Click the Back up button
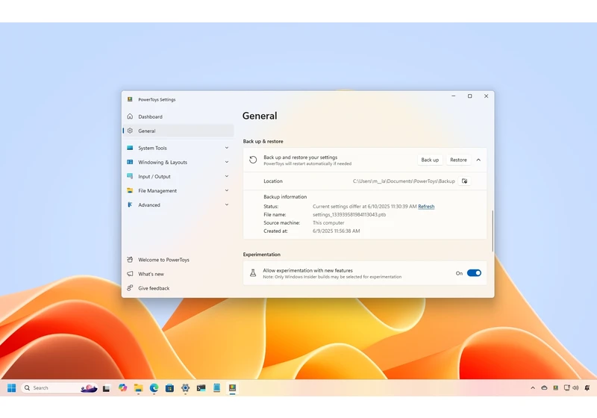The height and width of the screenshot is (418, 597). (430, 160)
